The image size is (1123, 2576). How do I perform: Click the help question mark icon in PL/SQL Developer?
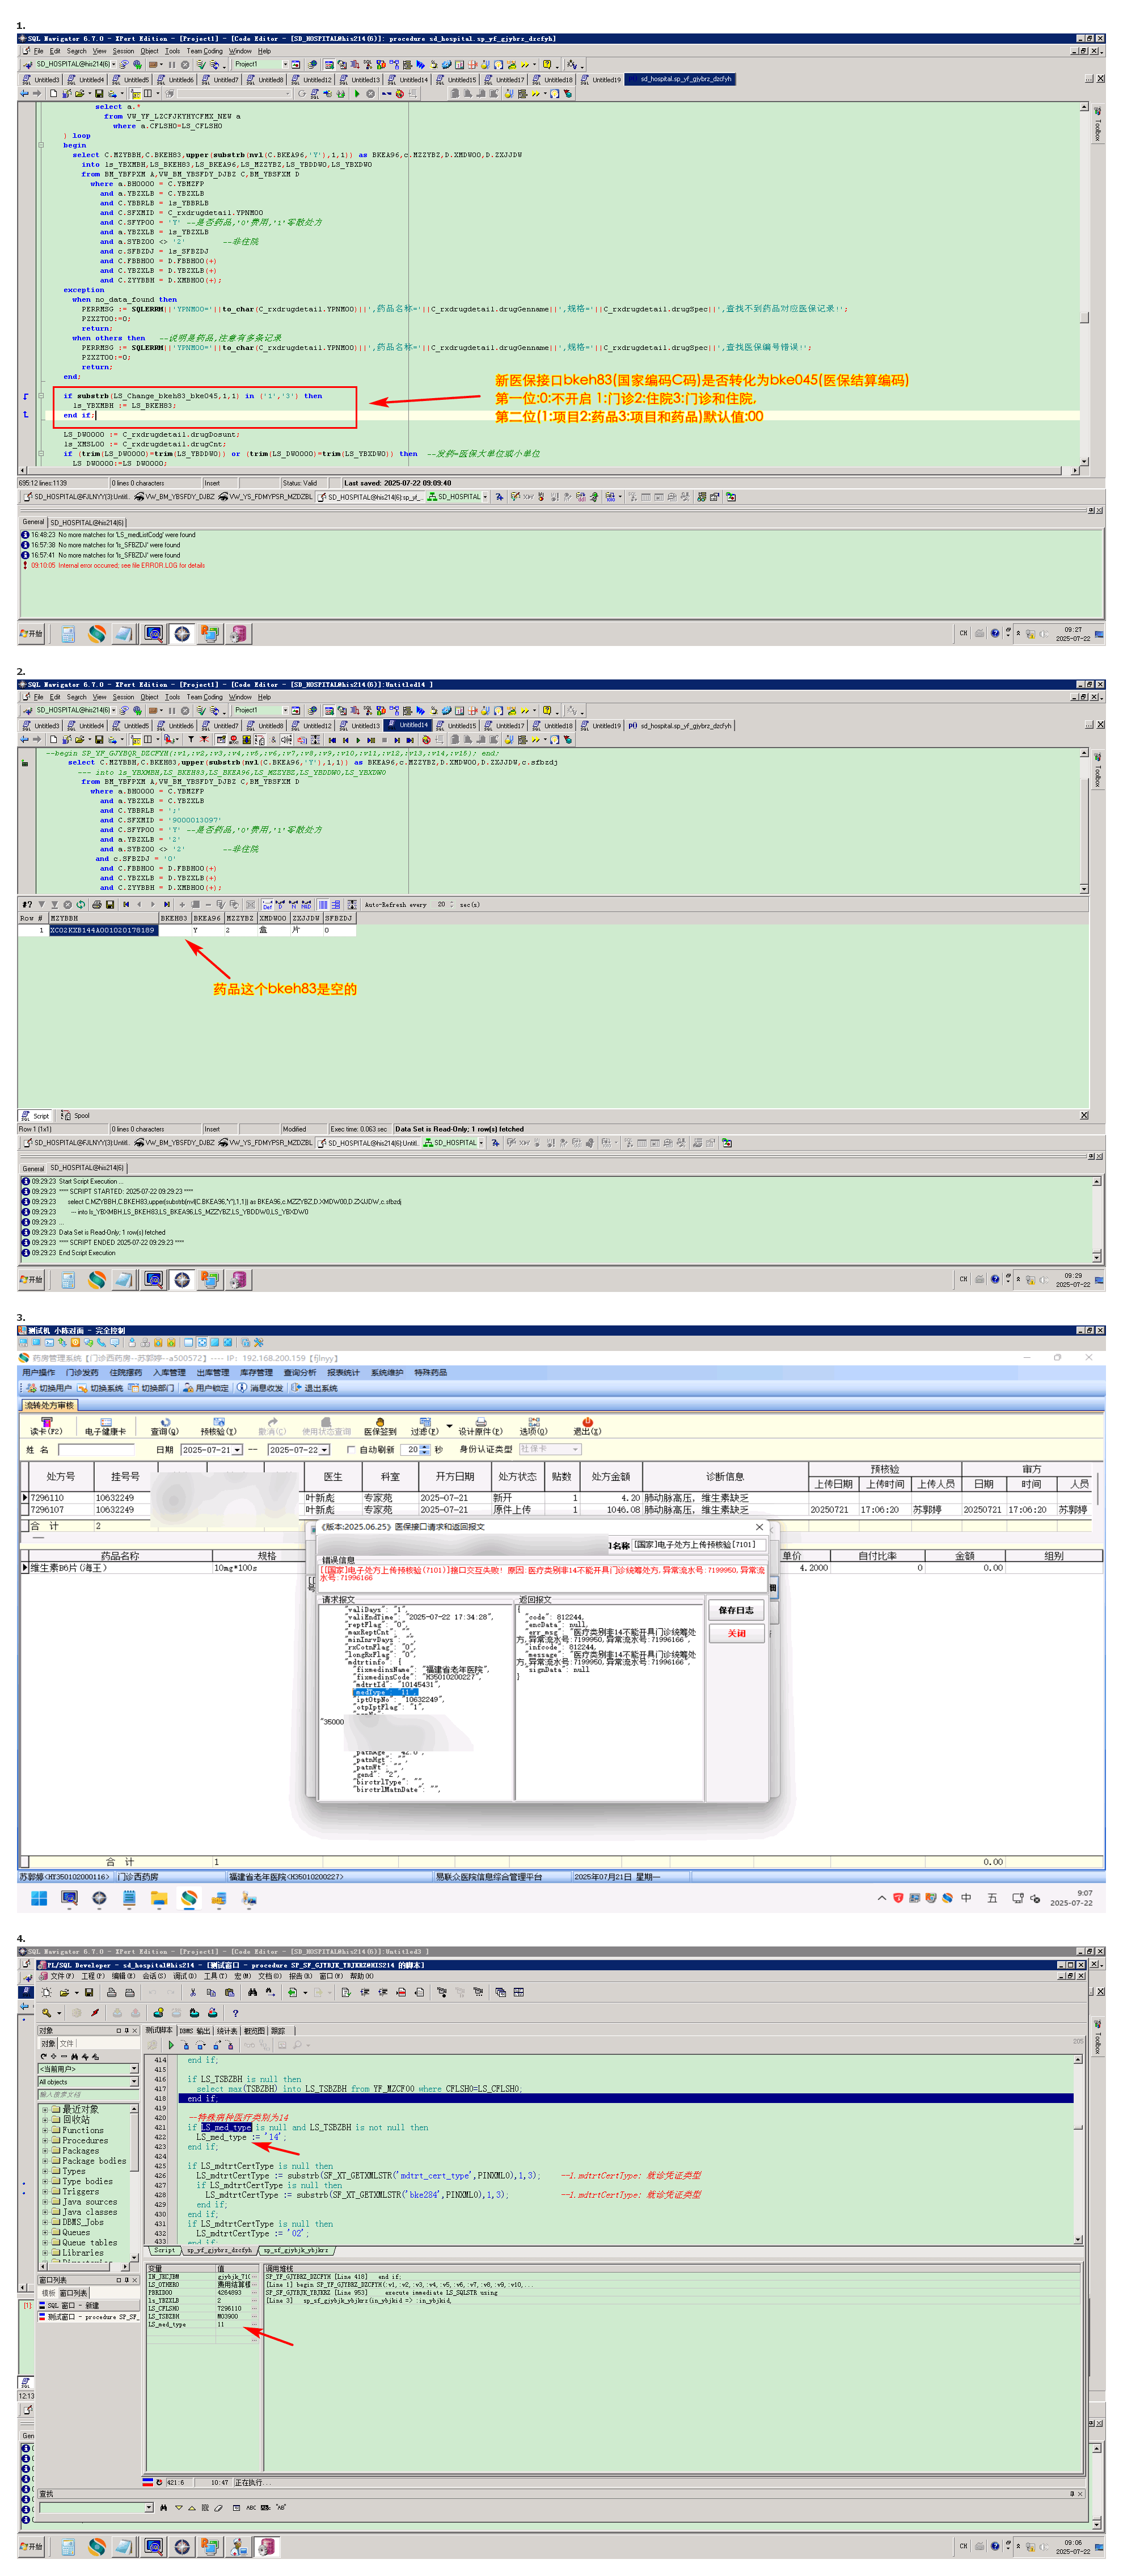pos(235,2013)
